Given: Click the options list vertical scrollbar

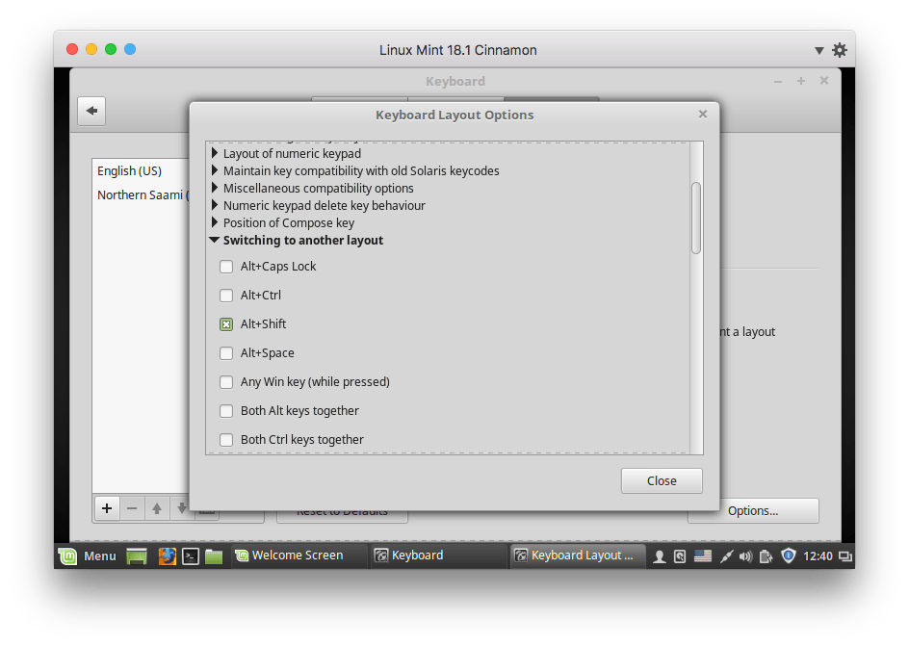Looking at the screenshot, I should pyautogui.click(x=696, y=219).
